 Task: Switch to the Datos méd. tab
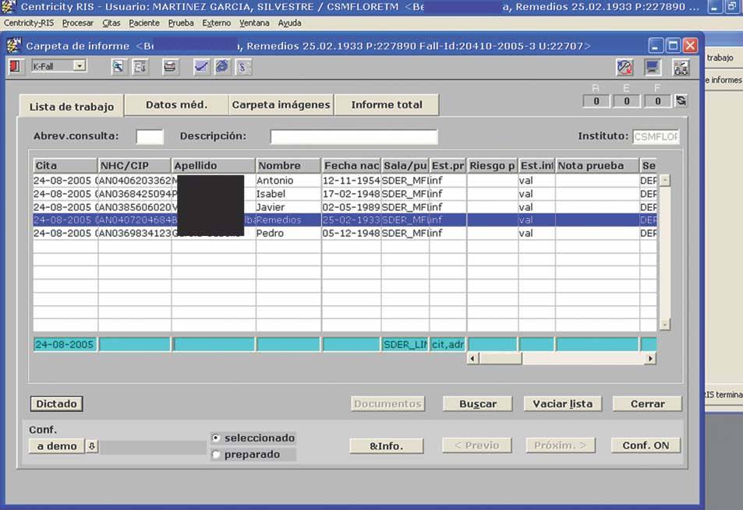176,104
